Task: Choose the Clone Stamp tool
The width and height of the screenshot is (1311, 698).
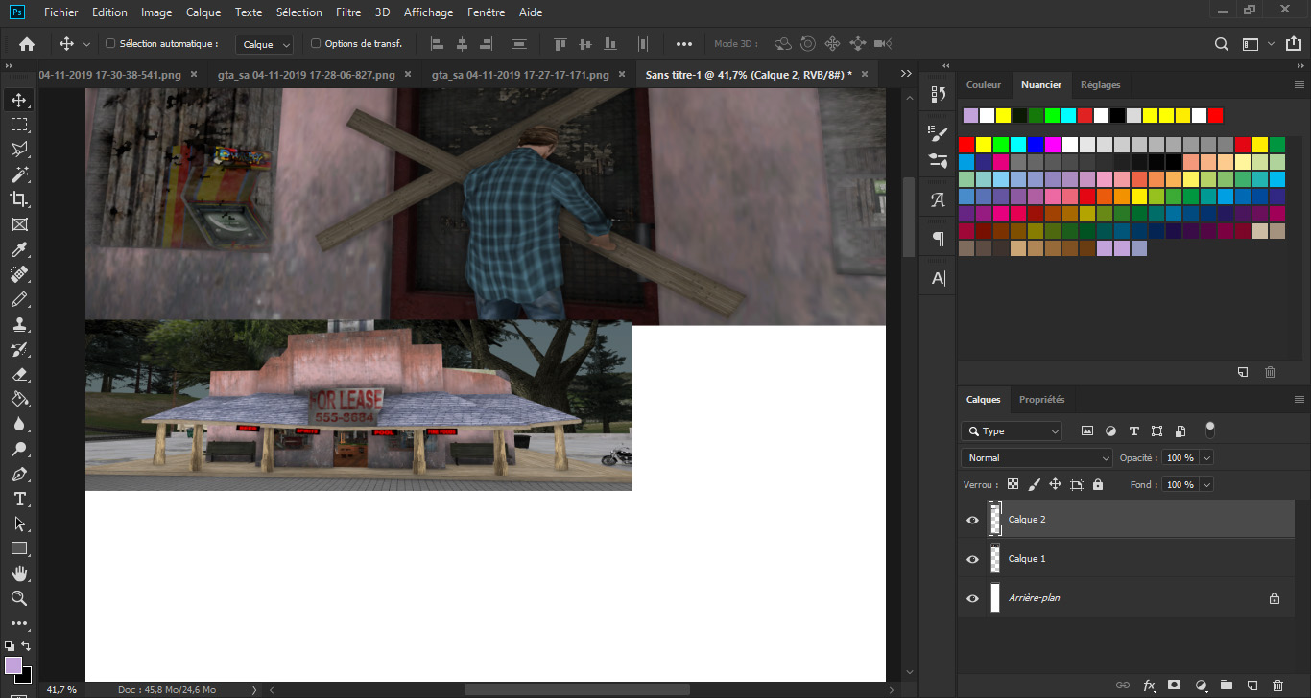Action: [19, 324]
